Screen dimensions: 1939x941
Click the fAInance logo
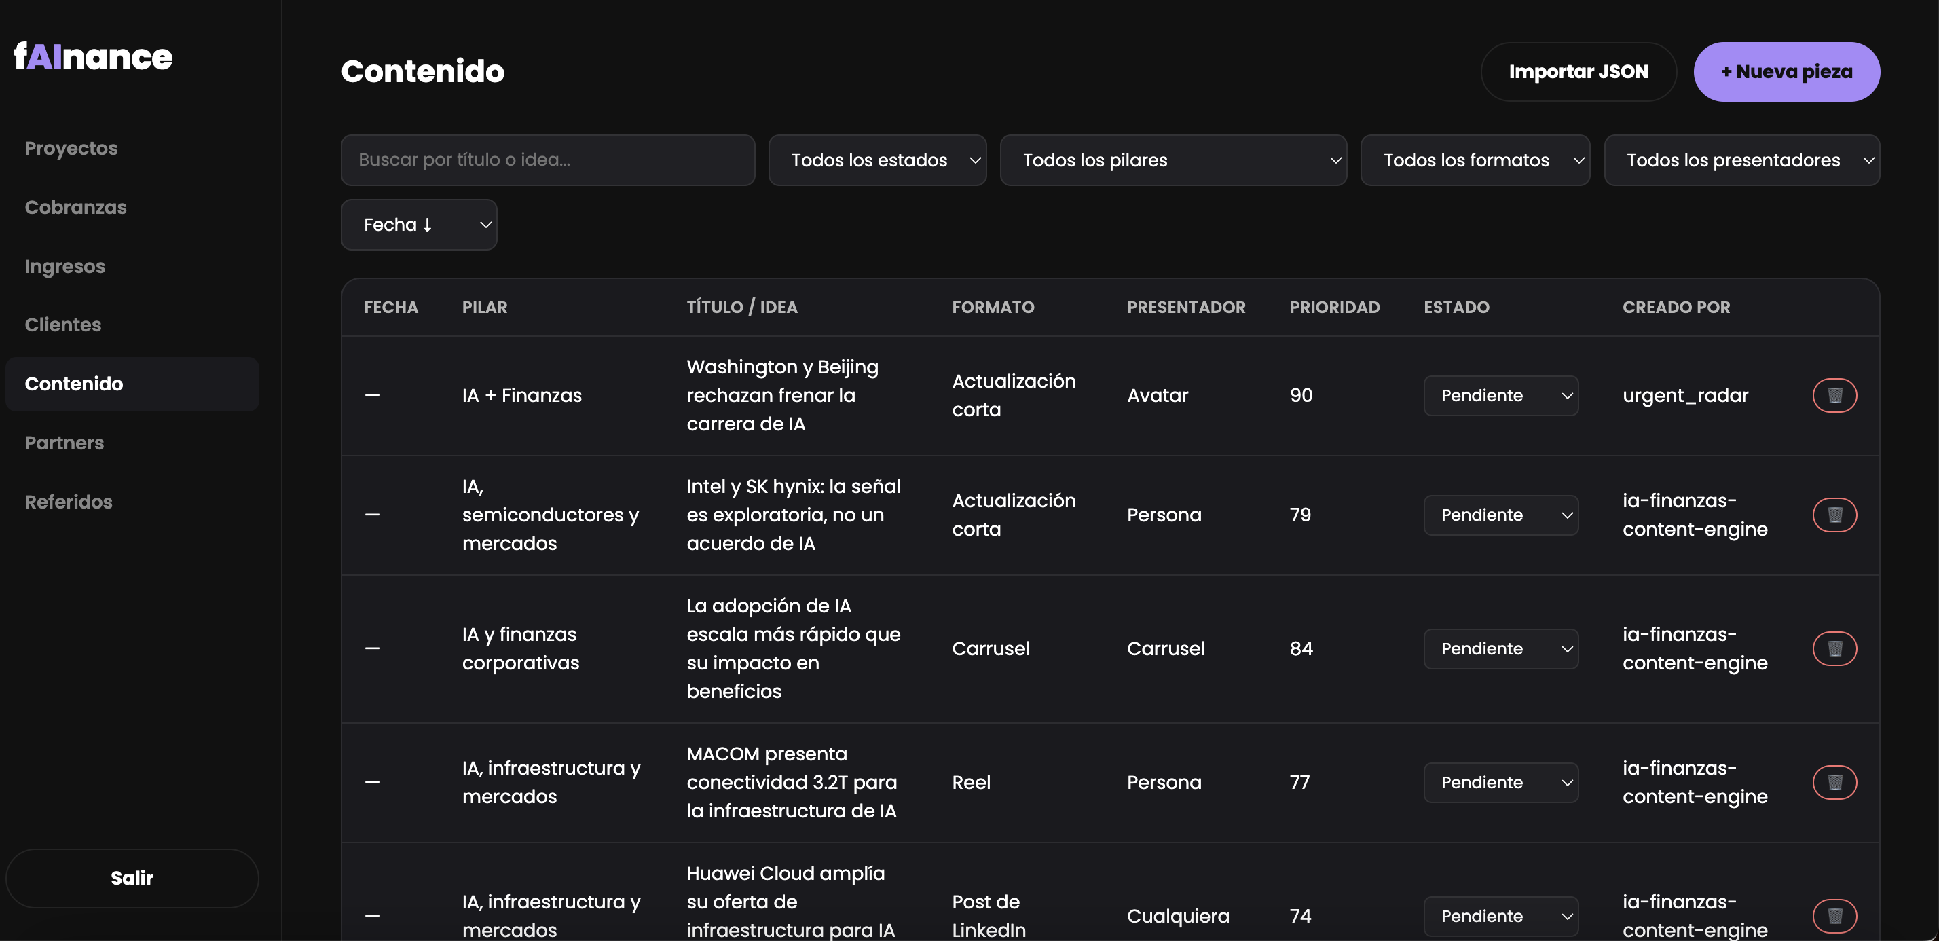pos(93,56)
